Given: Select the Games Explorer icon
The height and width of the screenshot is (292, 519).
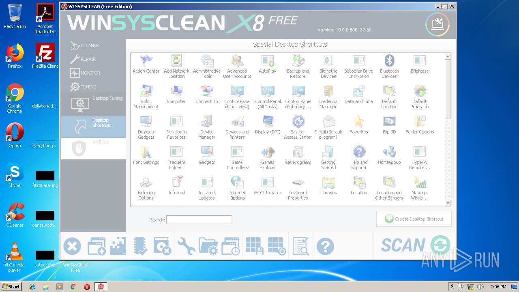Looking at the screenshot, I should 268,152.
